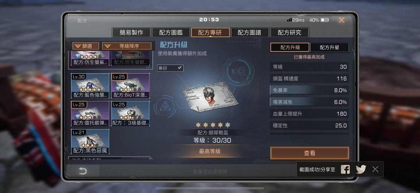The height and width of the screenshot is (193, 420).
Task: Share screenshot via Twitter bird icon
Action: 361,169
